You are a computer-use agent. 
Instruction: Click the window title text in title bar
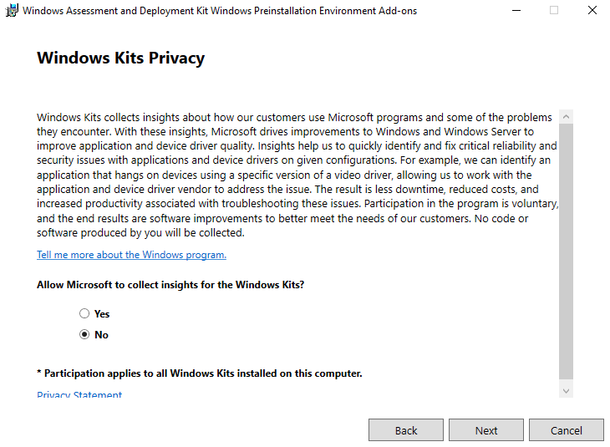coord(220,11)
